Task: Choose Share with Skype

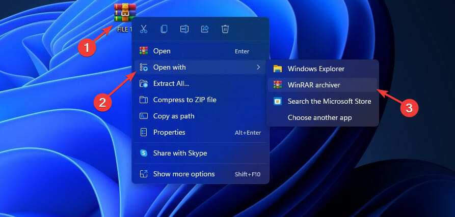Action: (x=200, y=153)
